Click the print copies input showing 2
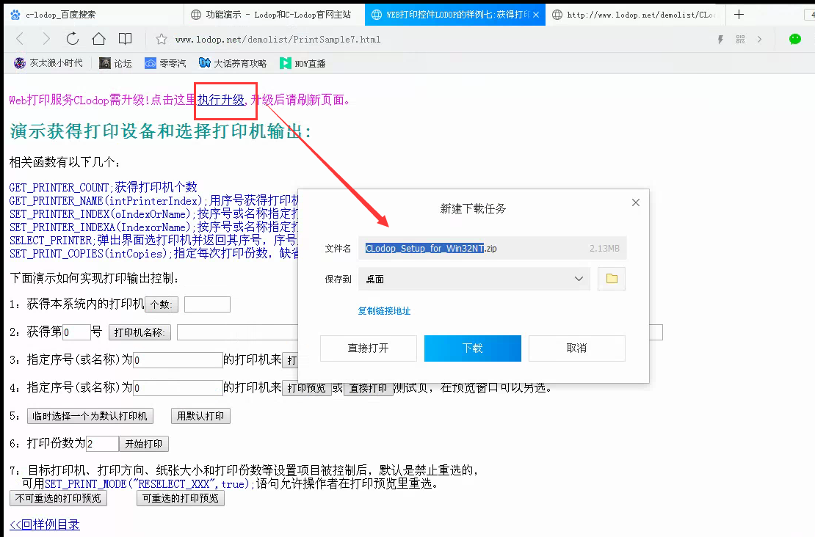The image size is (815, 537). pyautogui.click(x=101, y=443)
